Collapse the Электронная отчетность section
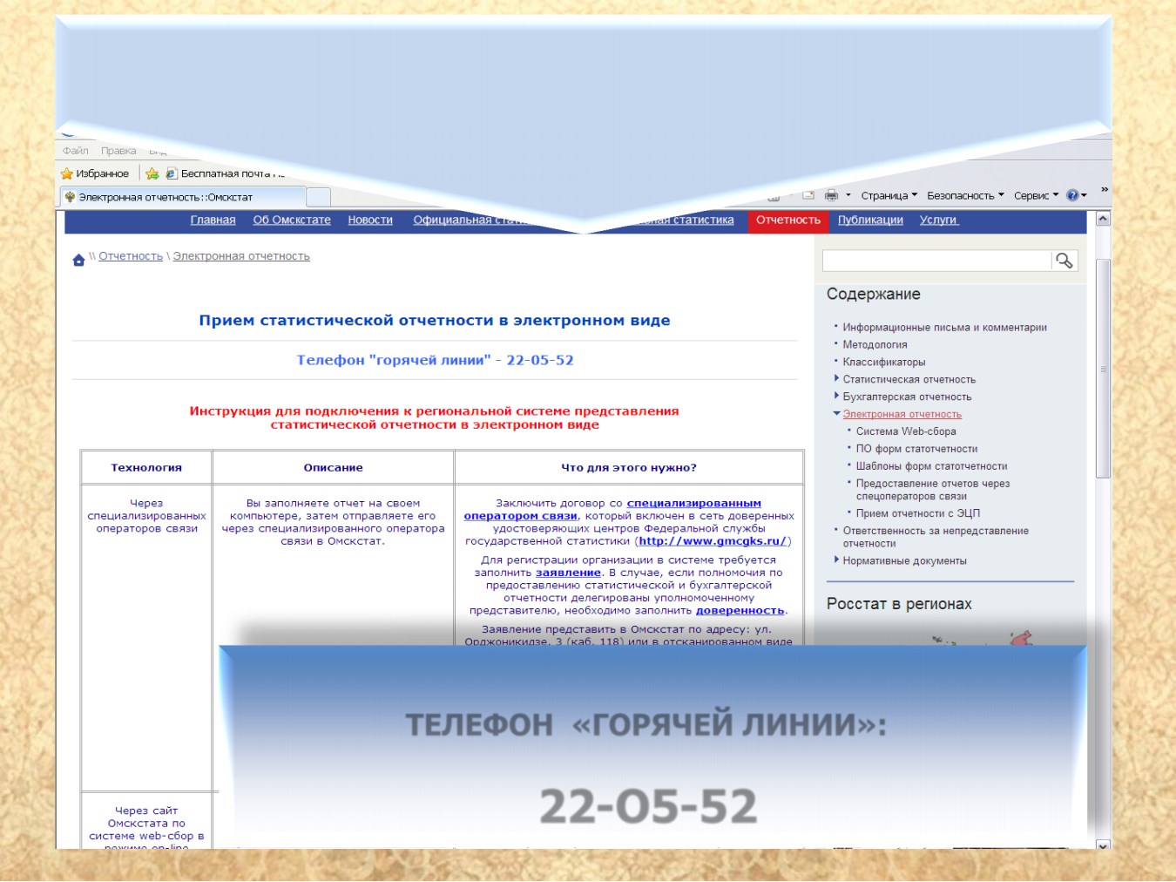Viewport: 1176px width, 882px height. pos(837,414)
